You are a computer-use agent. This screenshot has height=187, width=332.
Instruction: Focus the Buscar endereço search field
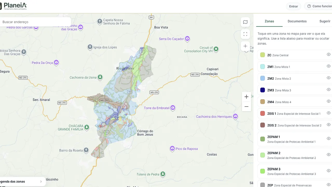[36, 22]
